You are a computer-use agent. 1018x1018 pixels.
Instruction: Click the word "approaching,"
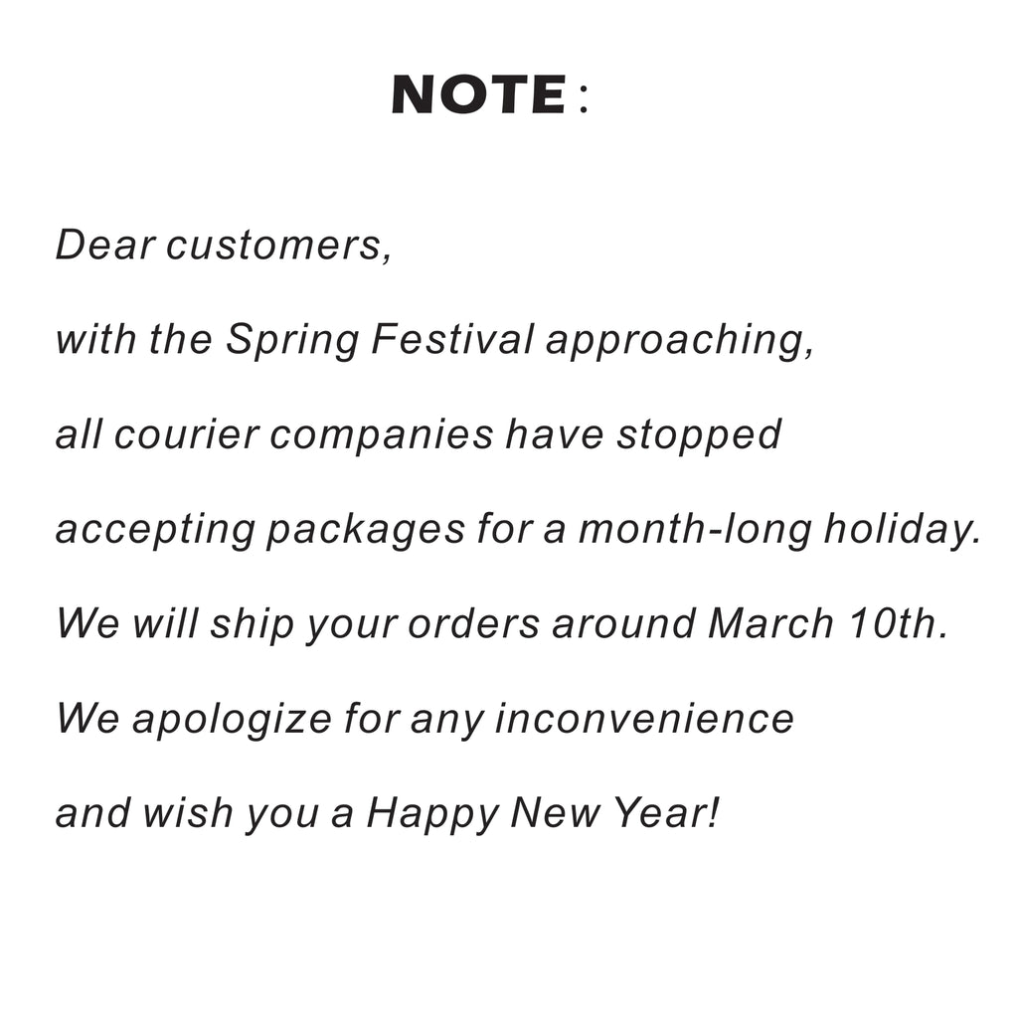pos(680,342)
